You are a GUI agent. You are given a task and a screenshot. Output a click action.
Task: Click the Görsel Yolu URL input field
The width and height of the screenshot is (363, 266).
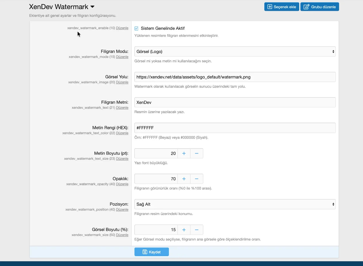click(x=235, y=77)
